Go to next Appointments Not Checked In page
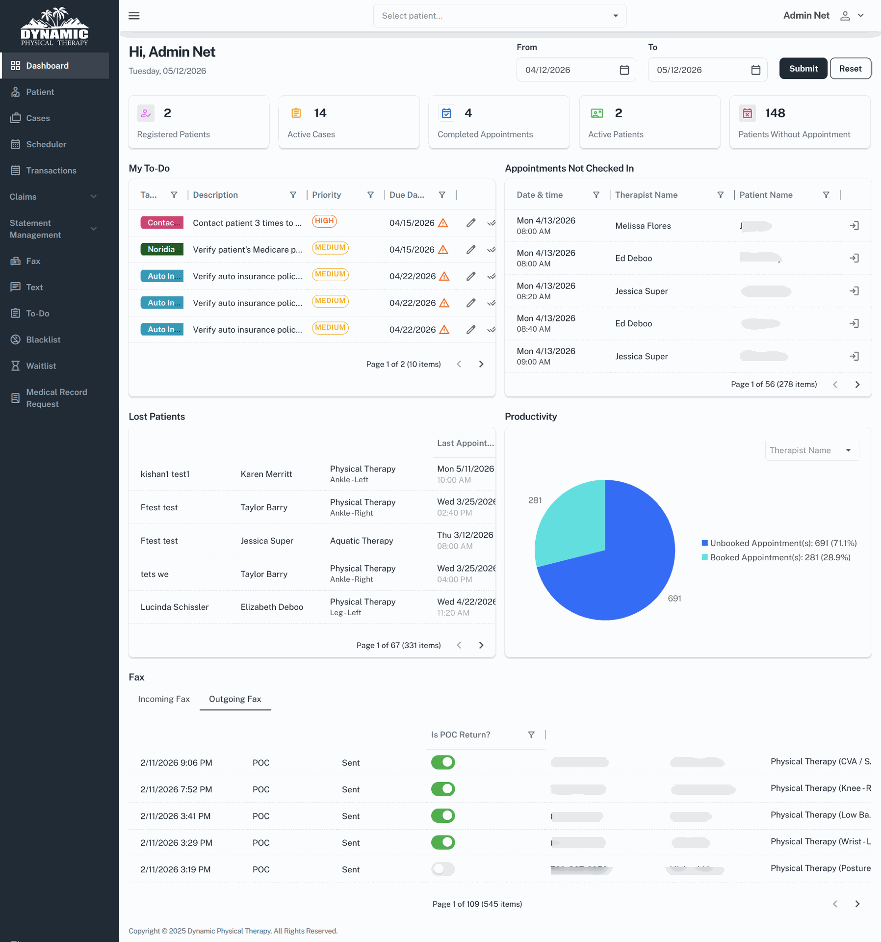The height and width of the screenshot is (942, 881). [x=857, y=385]
